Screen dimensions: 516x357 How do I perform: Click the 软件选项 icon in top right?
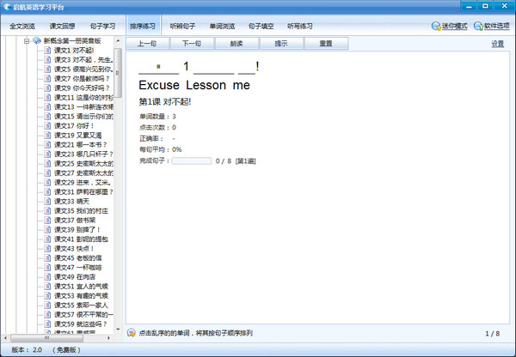478,26
